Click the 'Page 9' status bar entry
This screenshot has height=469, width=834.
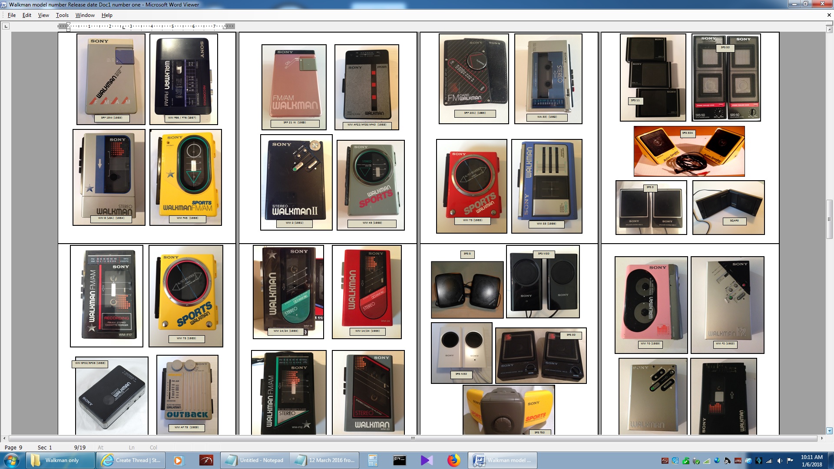tap(13, 447)
